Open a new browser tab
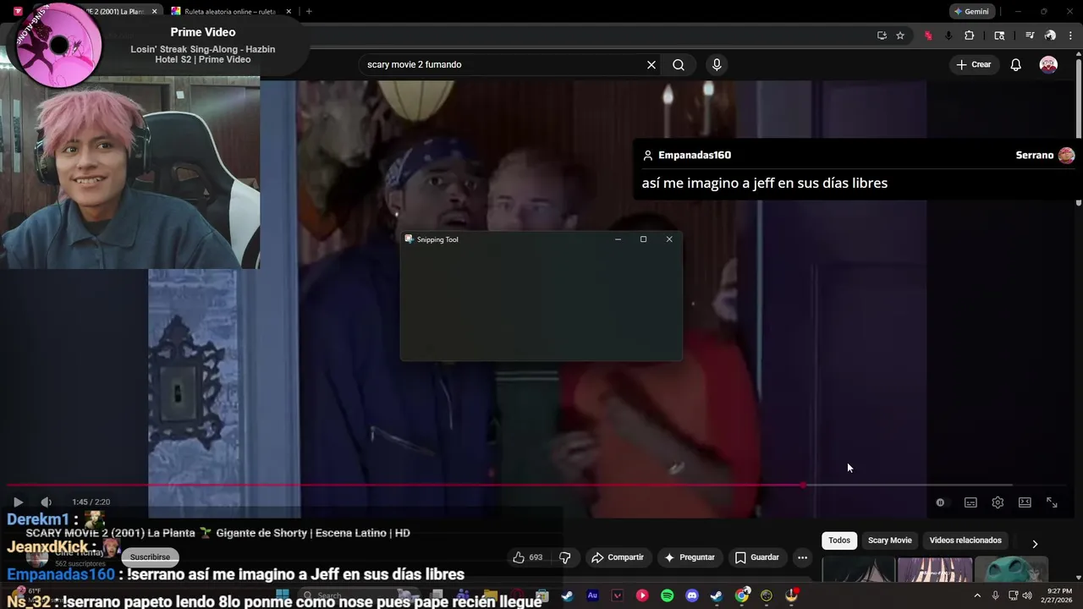1083x609 pixels. (309, 12)
